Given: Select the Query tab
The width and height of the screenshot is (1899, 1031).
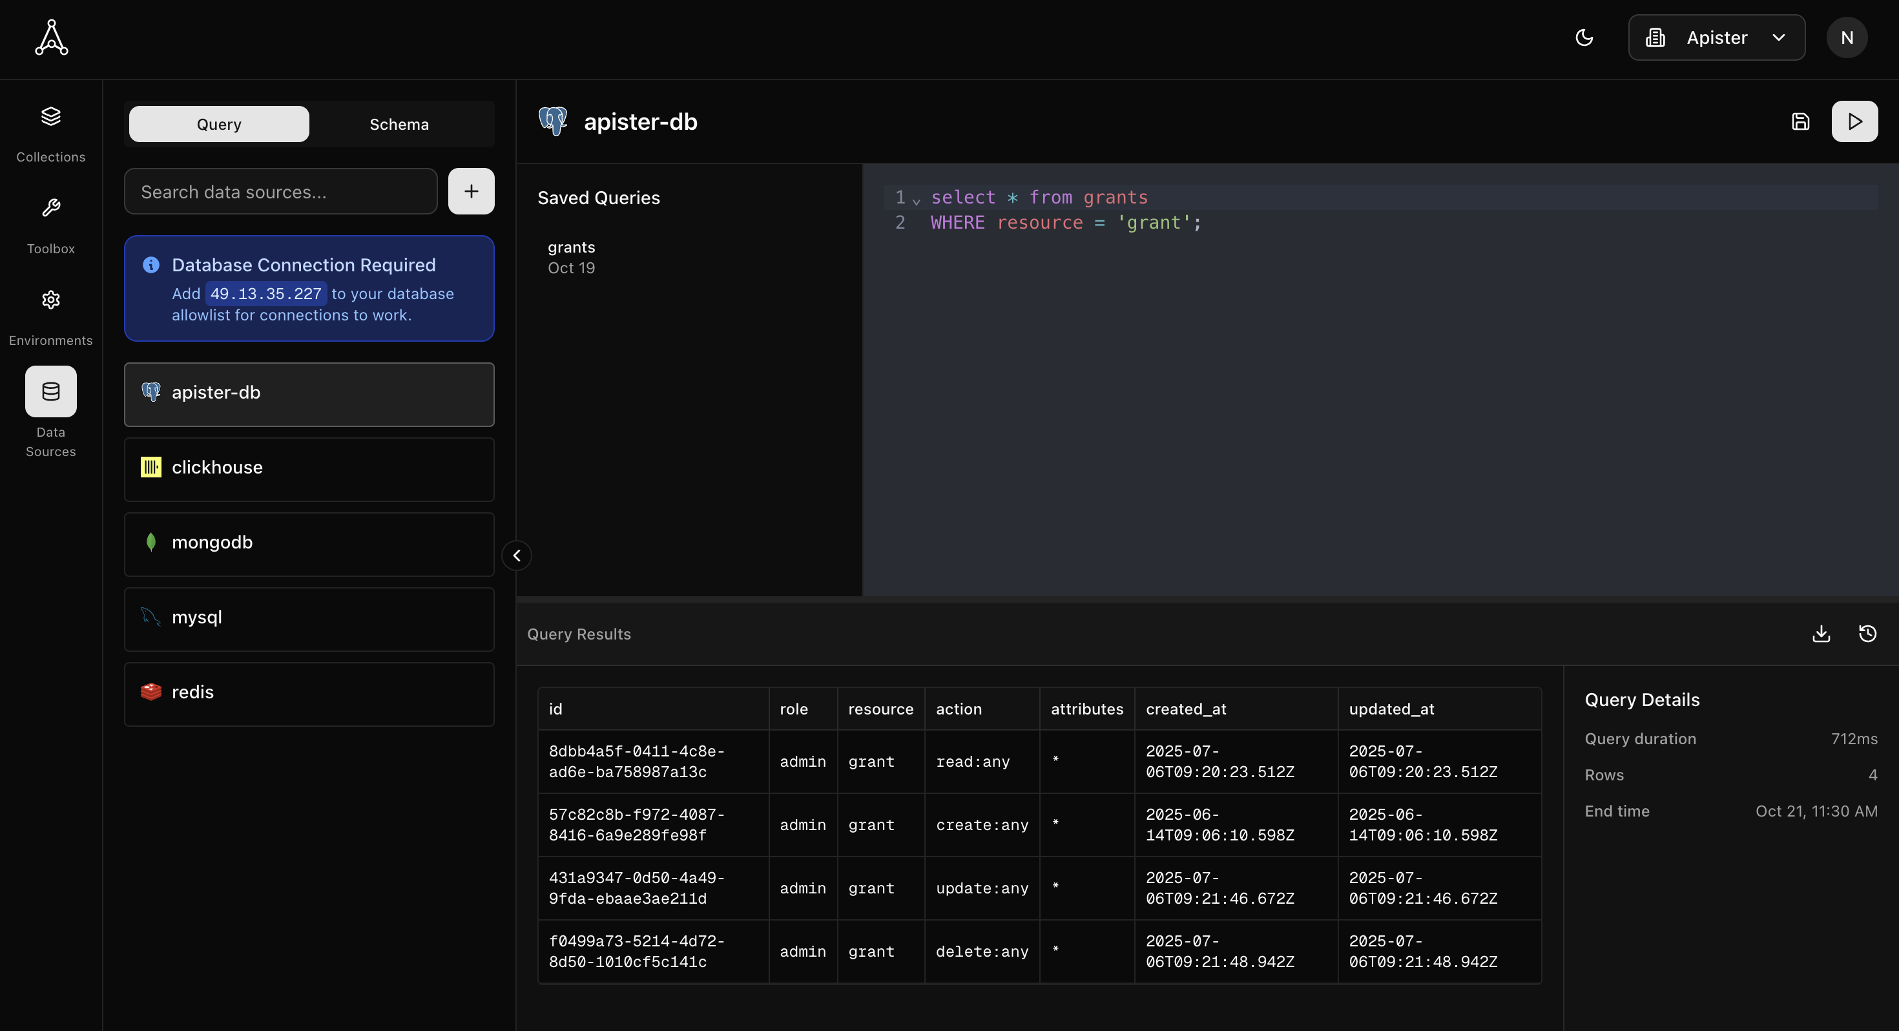Looking at the screenshot, I should tap(219, 124).
